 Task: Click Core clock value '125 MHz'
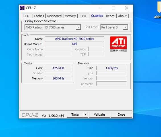(58, 68)
